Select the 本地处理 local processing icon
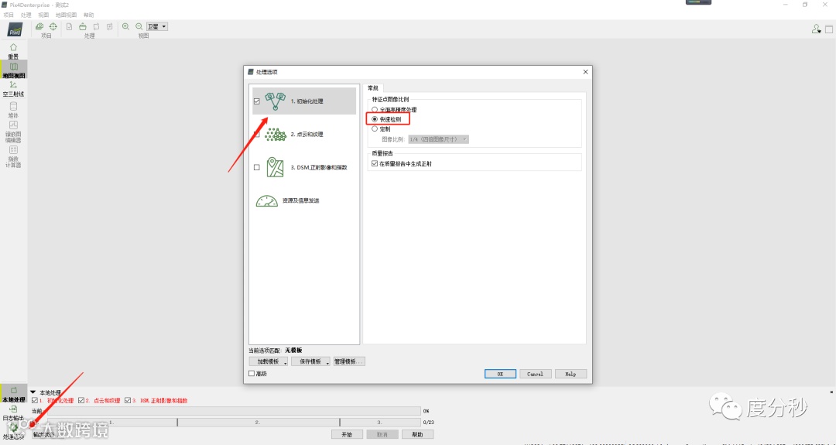836x445 pixels. pos(13,394)
